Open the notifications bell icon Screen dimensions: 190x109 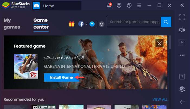click(x=109, y=5)
